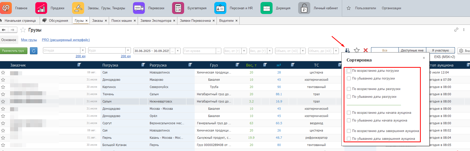Click the Объем, до (м3) input field
This screenshot has width=470, height=151.
pyautogui.click(x=321, y=51)
